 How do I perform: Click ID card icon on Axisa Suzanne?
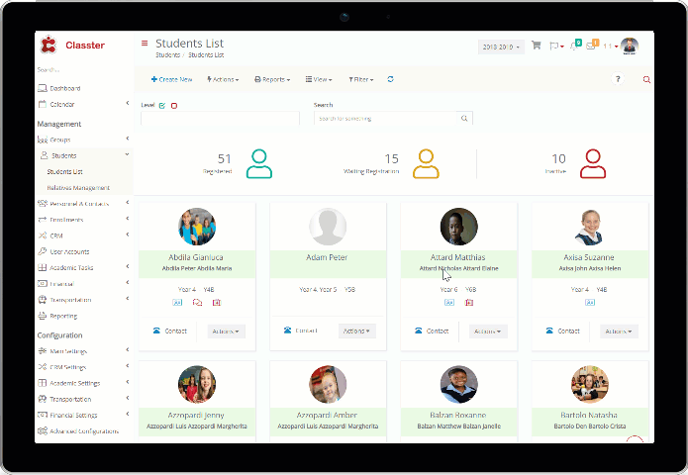[x=590, y=302]
